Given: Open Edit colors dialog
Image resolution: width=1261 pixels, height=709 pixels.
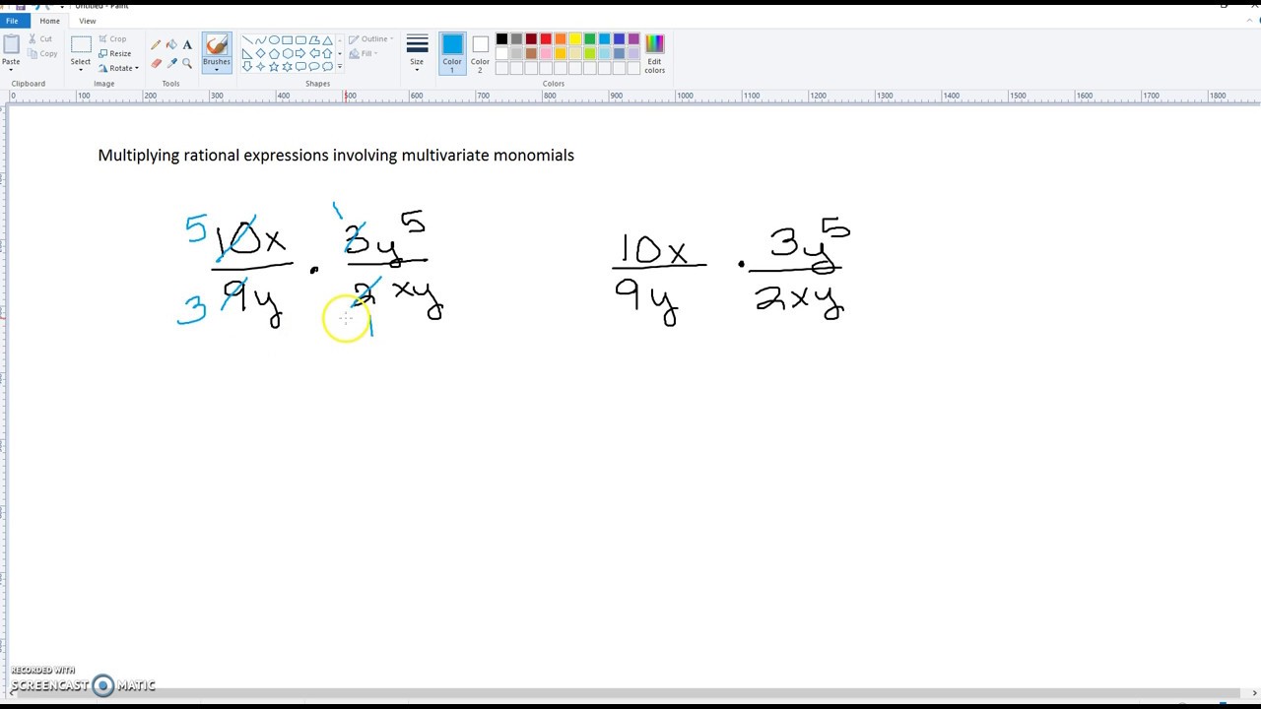Looking at the screenshot, I should (654, 53).
